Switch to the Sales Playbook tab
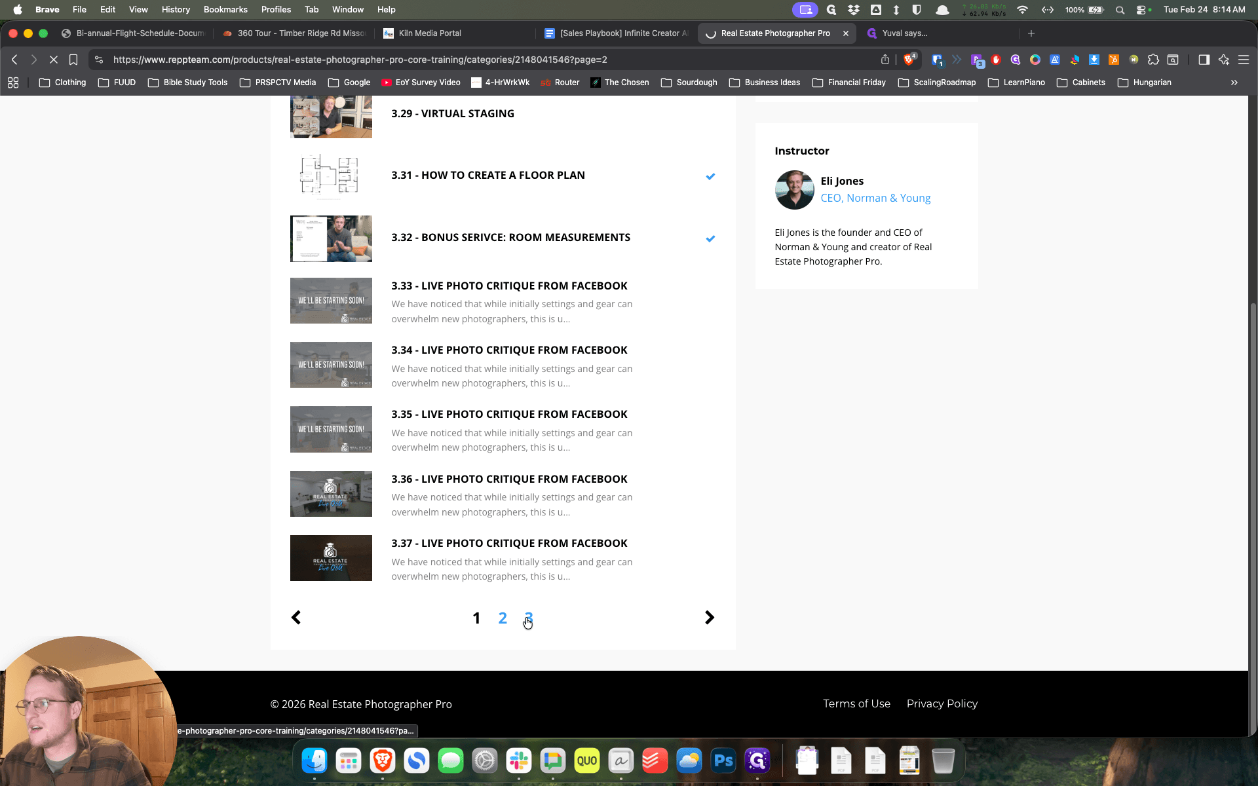Image resolution: width=1258 pixels, height=786 pixels. tap(616, 33)
